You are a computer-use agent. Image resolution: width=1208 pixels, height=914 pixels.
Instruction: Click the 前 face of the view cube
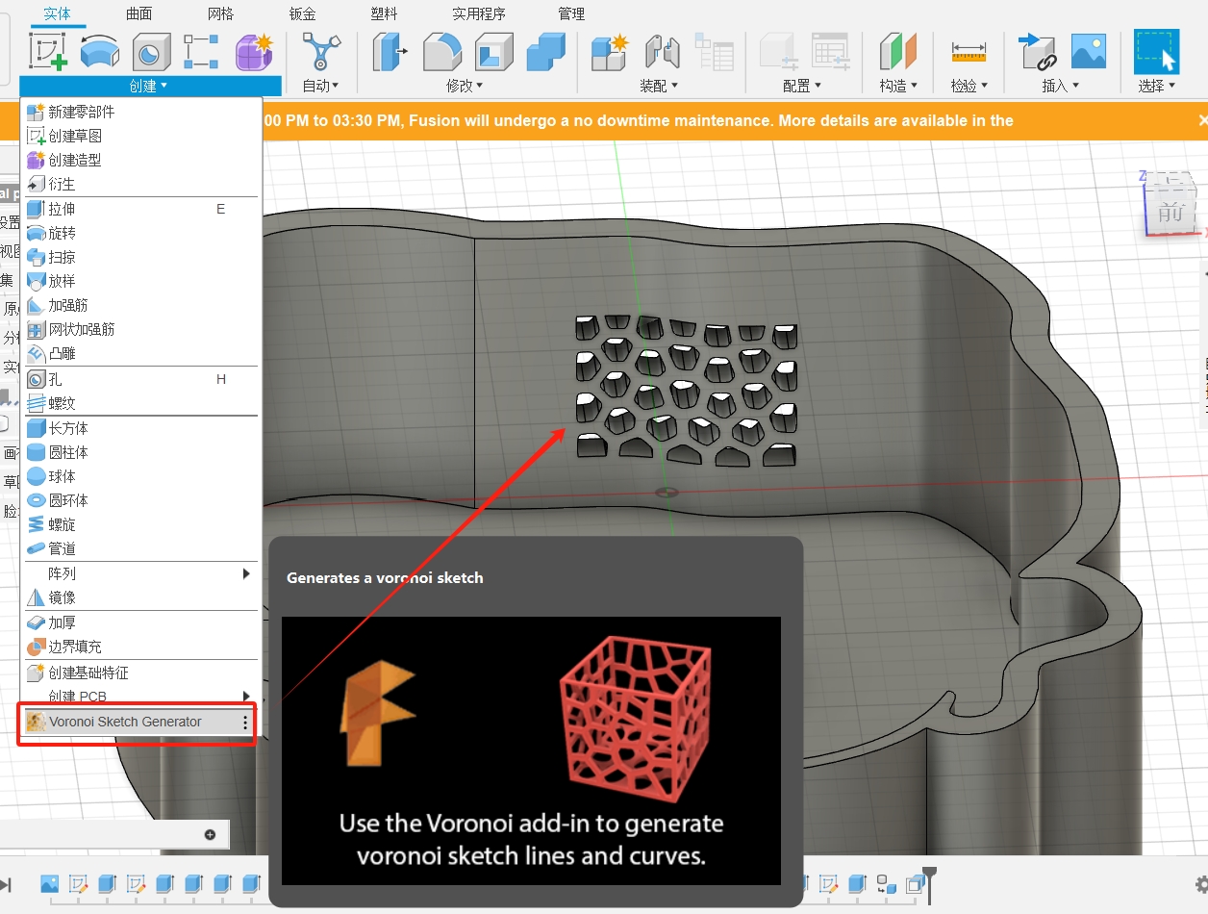[x=1170, y=214]
